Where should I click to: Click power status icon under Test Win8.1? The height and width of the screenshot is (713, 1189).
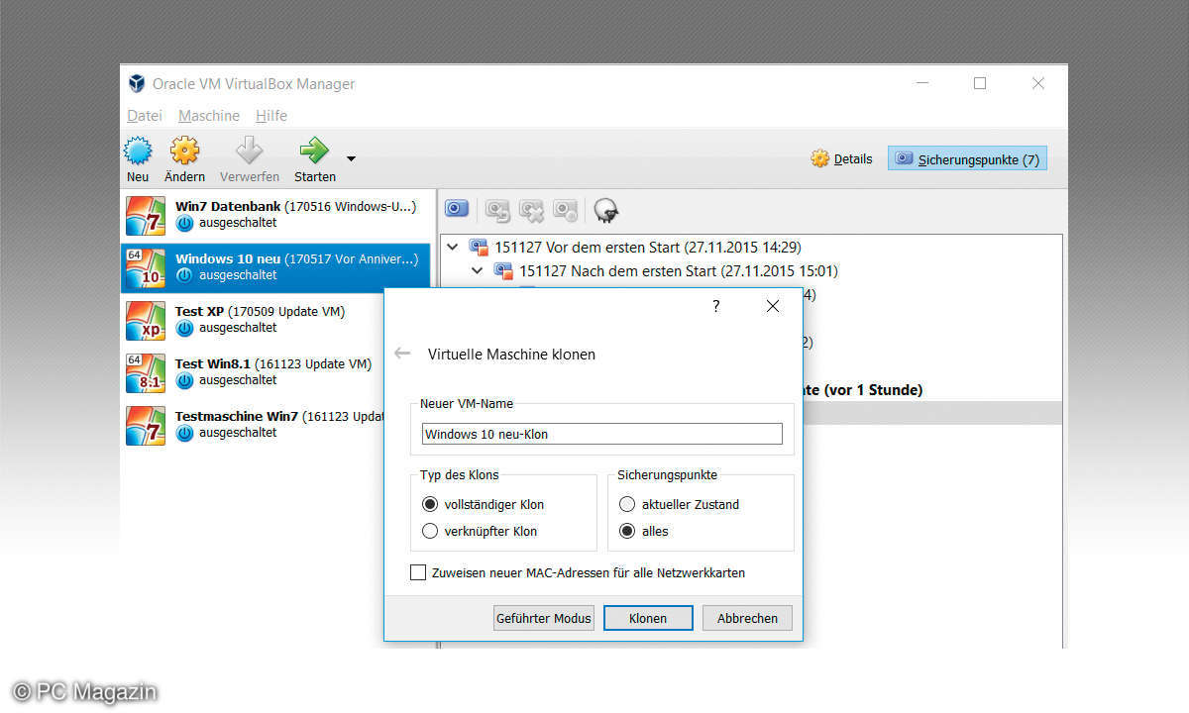click(x=184, y=380)
